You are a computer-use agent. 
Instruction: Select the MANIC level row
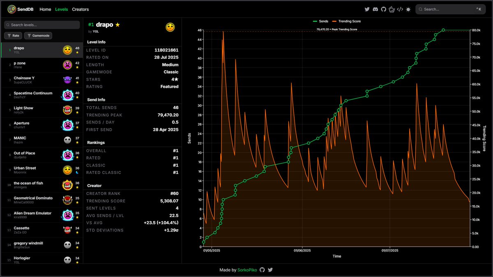pos(42,140)
